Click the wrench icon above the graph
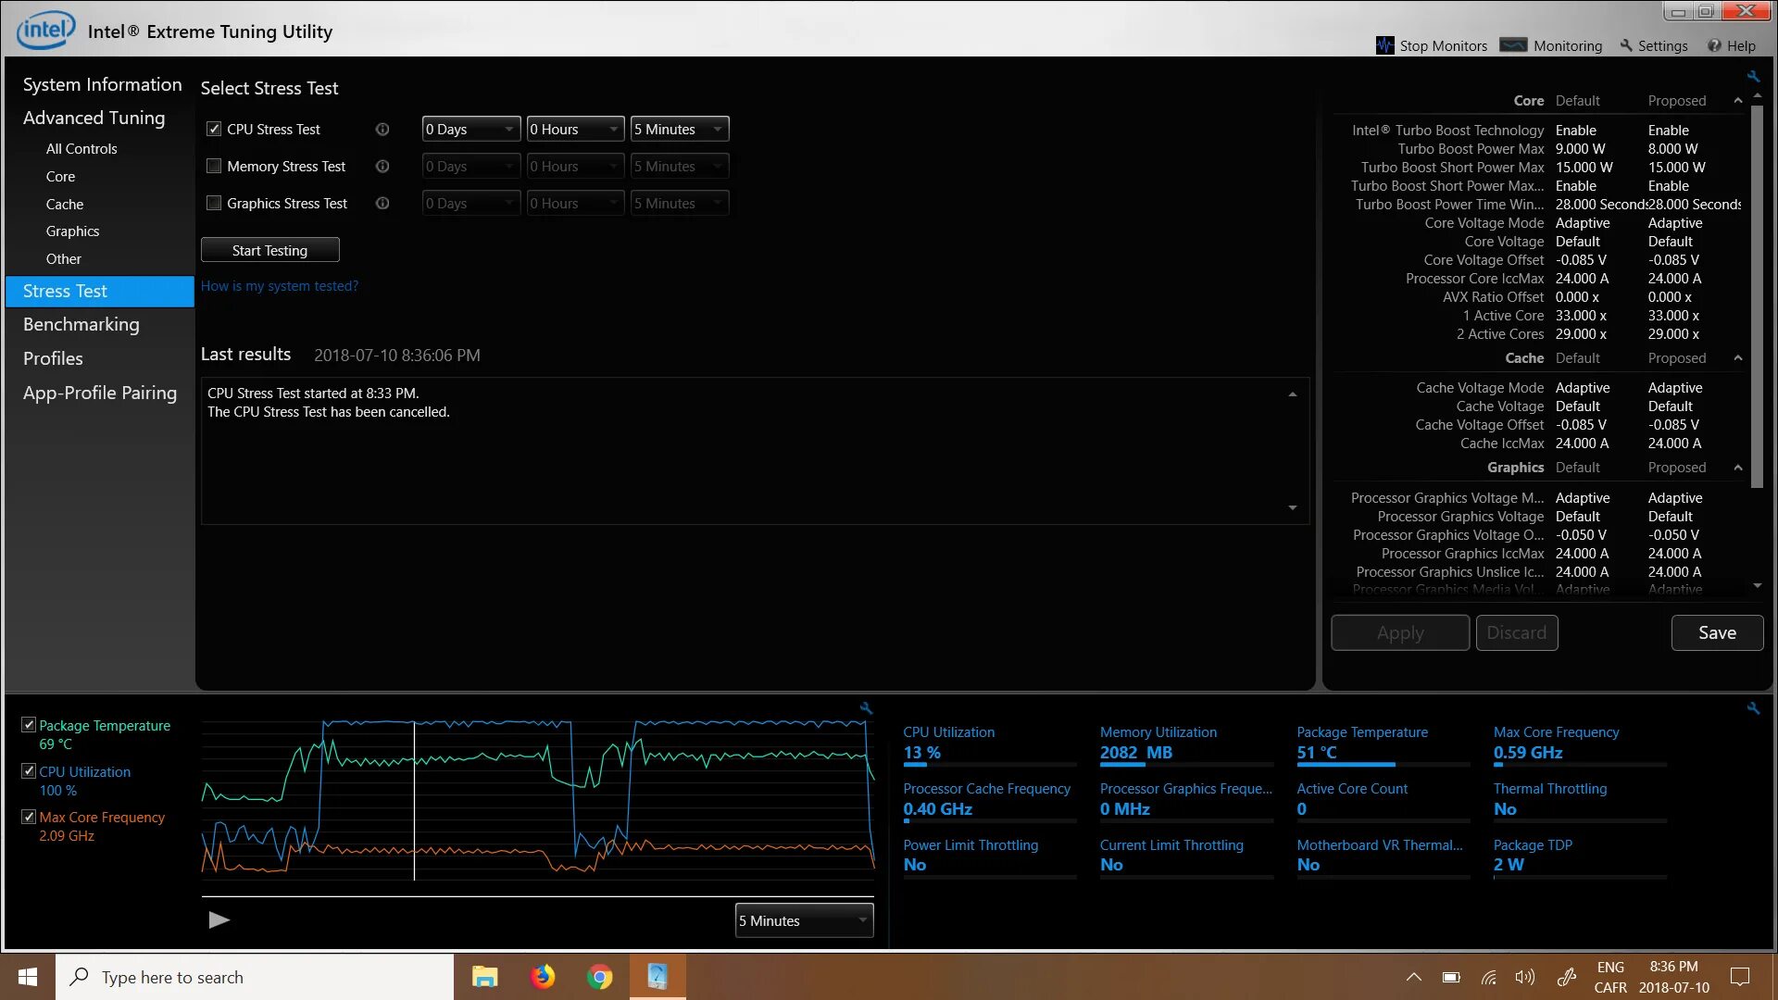Image resolution: width=1778 pixels, height=1000 pixels. pyautogui.click(x=866, y=708)
